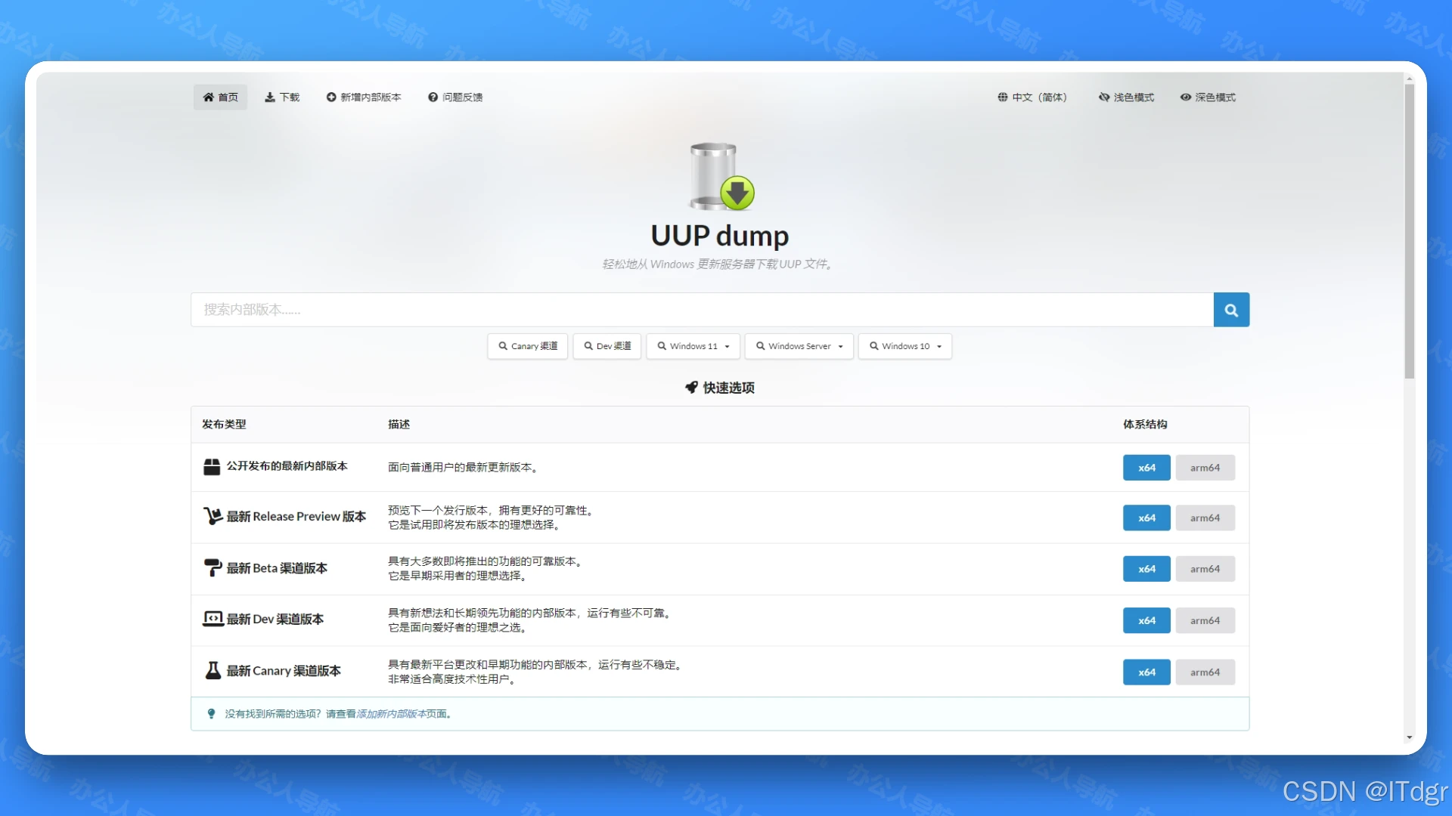This screenshot has width=1452, height=816.
Task: Open the 添加新内部版本 link
Action: pyautogui.click(x=391, y=714)
